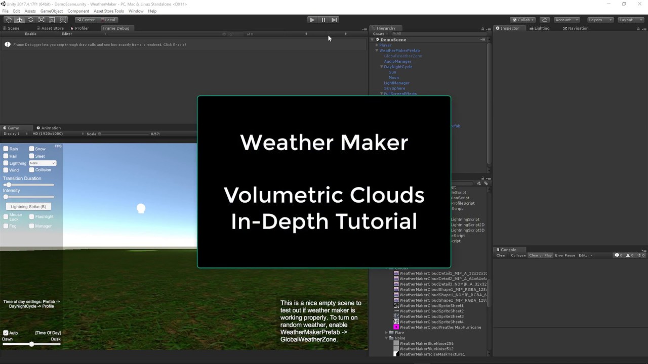648x364 pixels.
Task: Select the Rotate tool
Action: point(30,20)
